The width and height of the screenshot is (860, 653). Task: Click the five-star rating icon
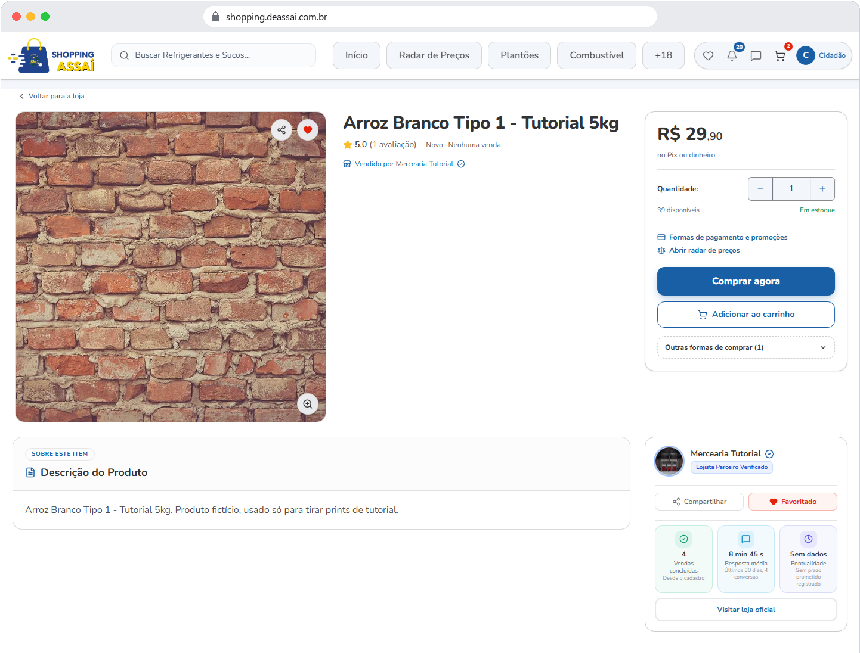pos(348,145)
